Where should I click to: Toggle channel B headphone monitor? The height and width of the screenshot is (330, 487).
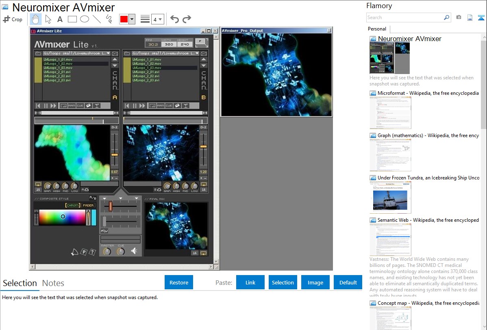[158, 190]
